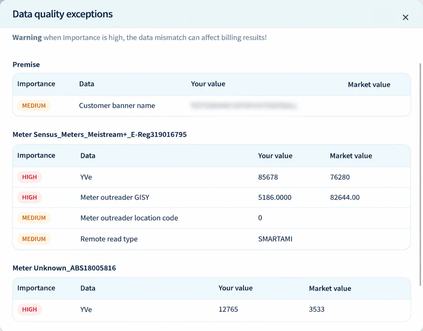Select market value 76280
The width and height of the screenshot is (423, 331).
[x=340, y=177]
